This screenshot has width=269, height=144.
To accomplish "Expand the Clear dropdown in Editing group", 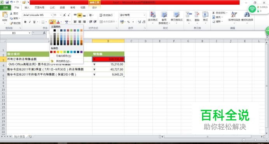I will coord(222,22).
